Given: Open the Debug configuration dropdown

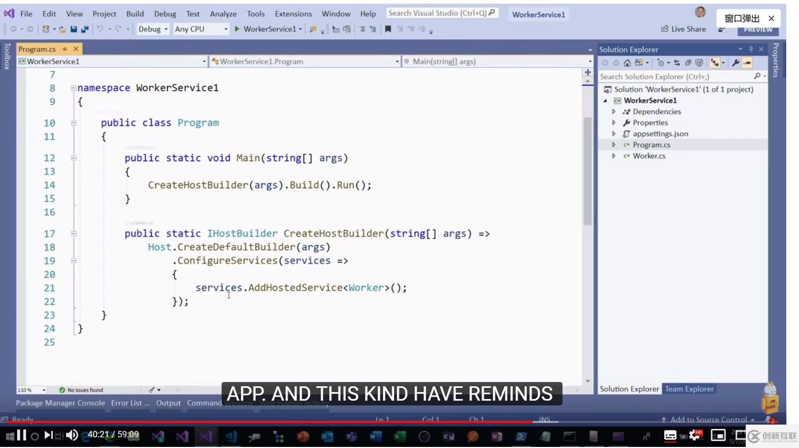Looking at the screenshot, I should pos(153,29).
